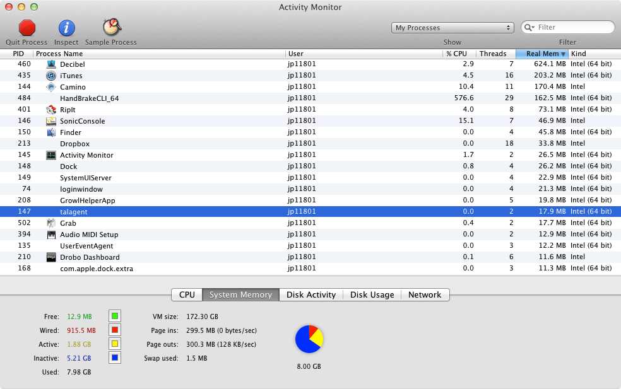
Task: Select the Drobo Dashboard icon
Action: (51, 257)
